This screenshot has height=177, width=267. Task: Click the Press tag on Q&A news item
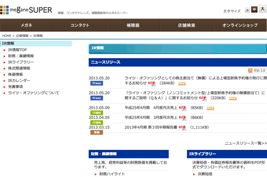click(x=96, y=98)
